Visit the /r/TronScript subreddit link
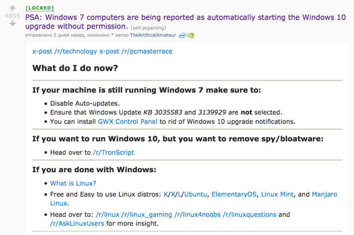Screen dimensions: 354x235 114,153
